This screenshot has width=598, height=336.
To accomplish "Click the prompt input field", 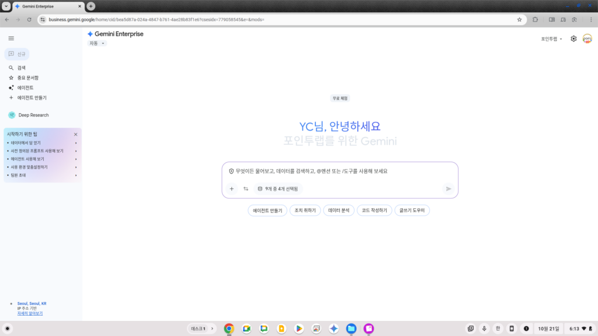I will point(339,171).
